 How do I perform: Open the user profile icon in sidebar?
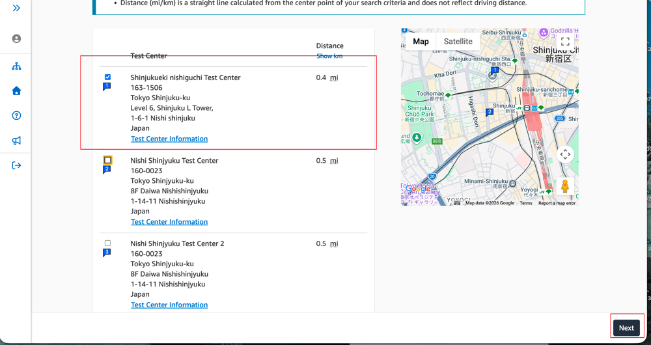(x=17, y=38)
